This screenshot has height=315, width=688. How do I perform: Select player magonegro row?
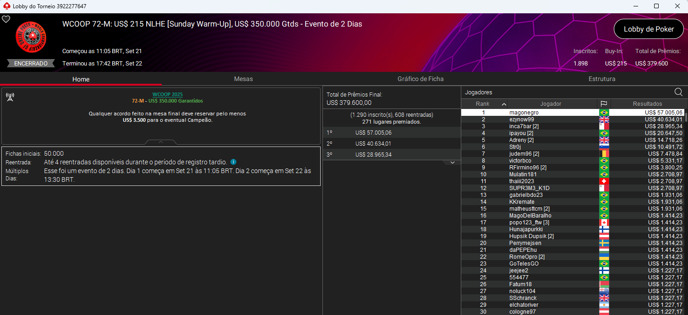pyautogui.click(x=573, y=113)
